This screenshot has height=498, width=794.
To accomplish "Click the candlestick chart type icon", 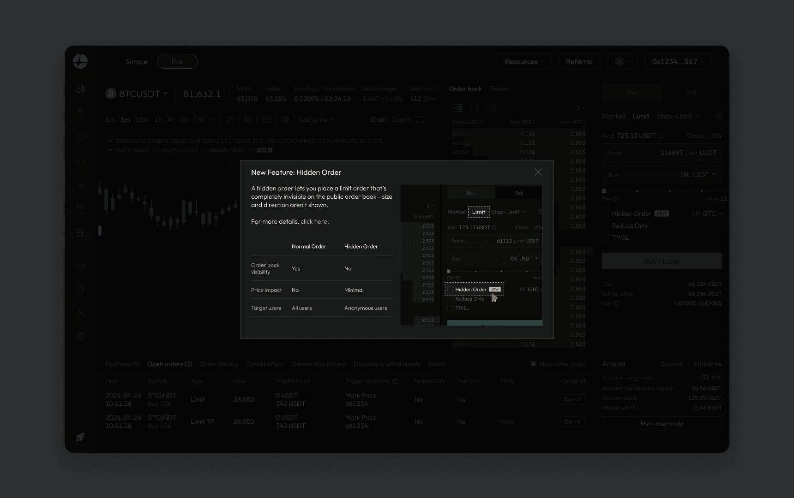I will tap(248, 119).
